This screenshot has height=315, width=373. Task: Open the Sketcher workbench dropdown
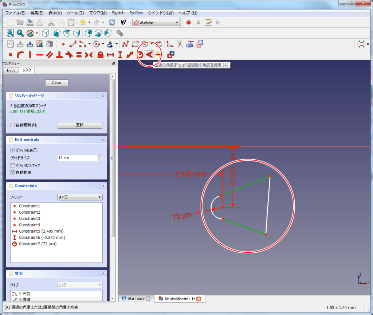(156, 22)
